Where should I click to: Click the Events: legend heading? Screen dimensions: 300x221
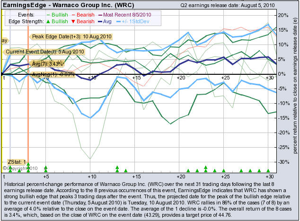[26, 15]
